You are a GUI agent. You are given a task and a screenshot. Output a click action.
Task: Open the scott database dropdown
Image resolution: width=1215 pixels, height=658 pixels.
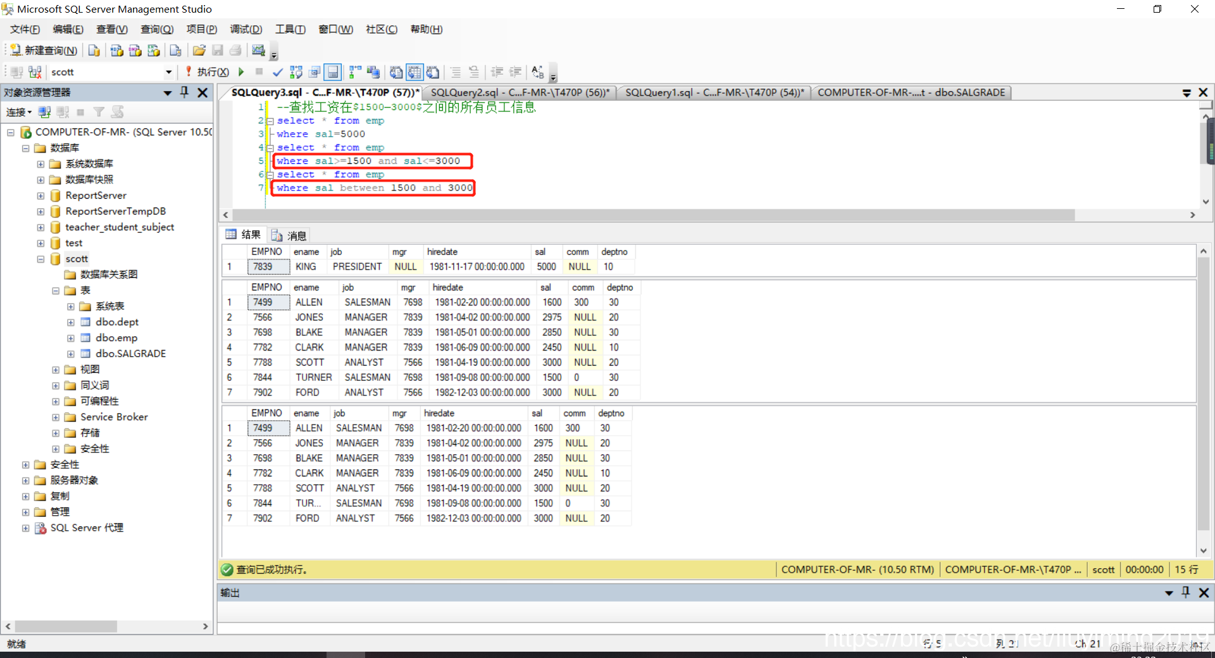pos(168,72)
